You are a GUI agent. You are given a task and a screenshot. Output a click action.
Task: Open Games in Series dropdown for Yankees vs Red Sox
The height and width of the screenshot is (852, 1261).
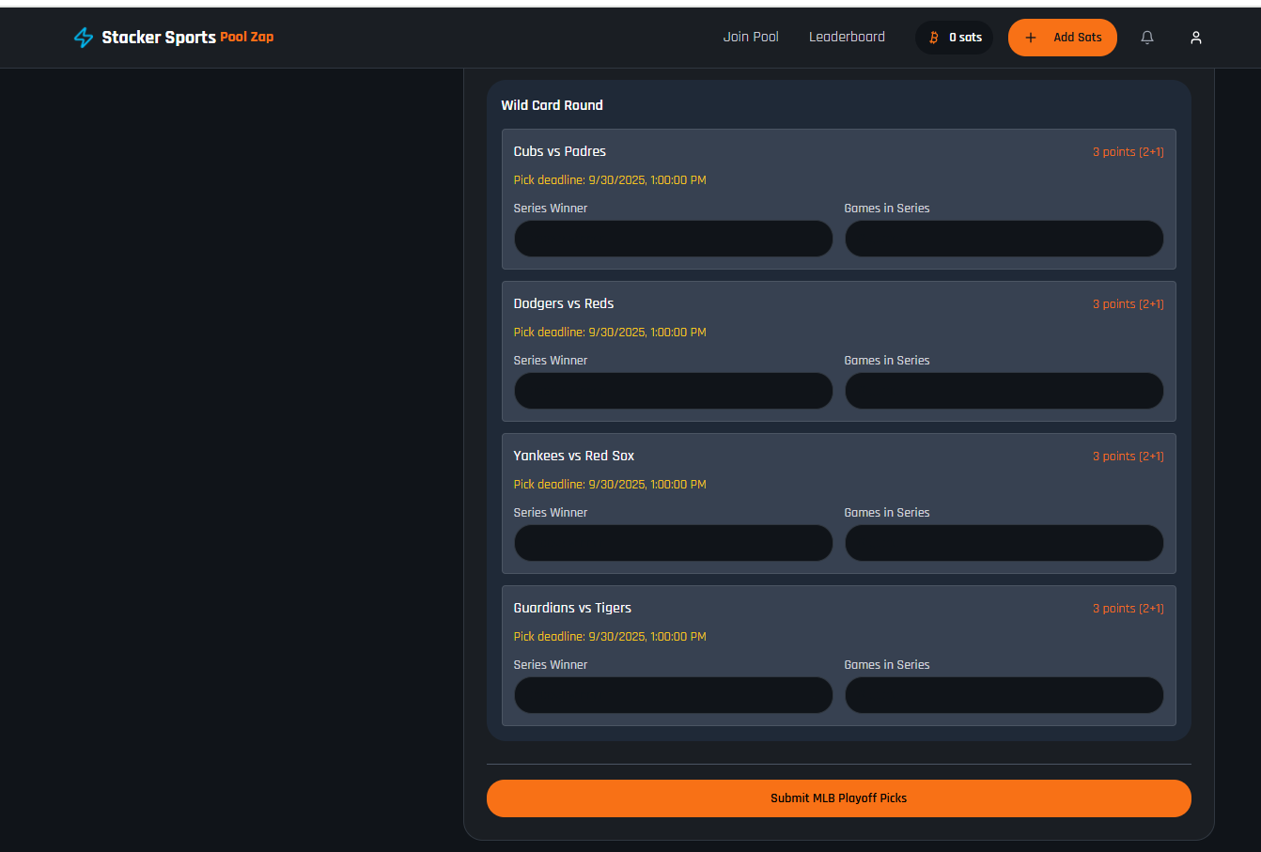click(1004, 543)
